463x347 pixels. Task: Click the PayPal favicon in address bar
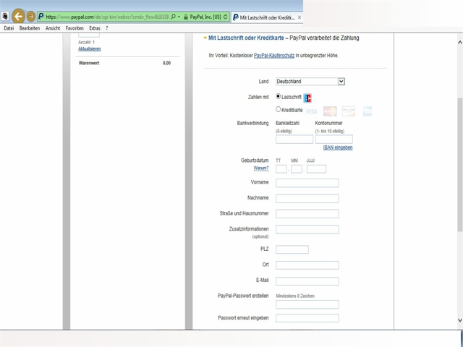41,17
